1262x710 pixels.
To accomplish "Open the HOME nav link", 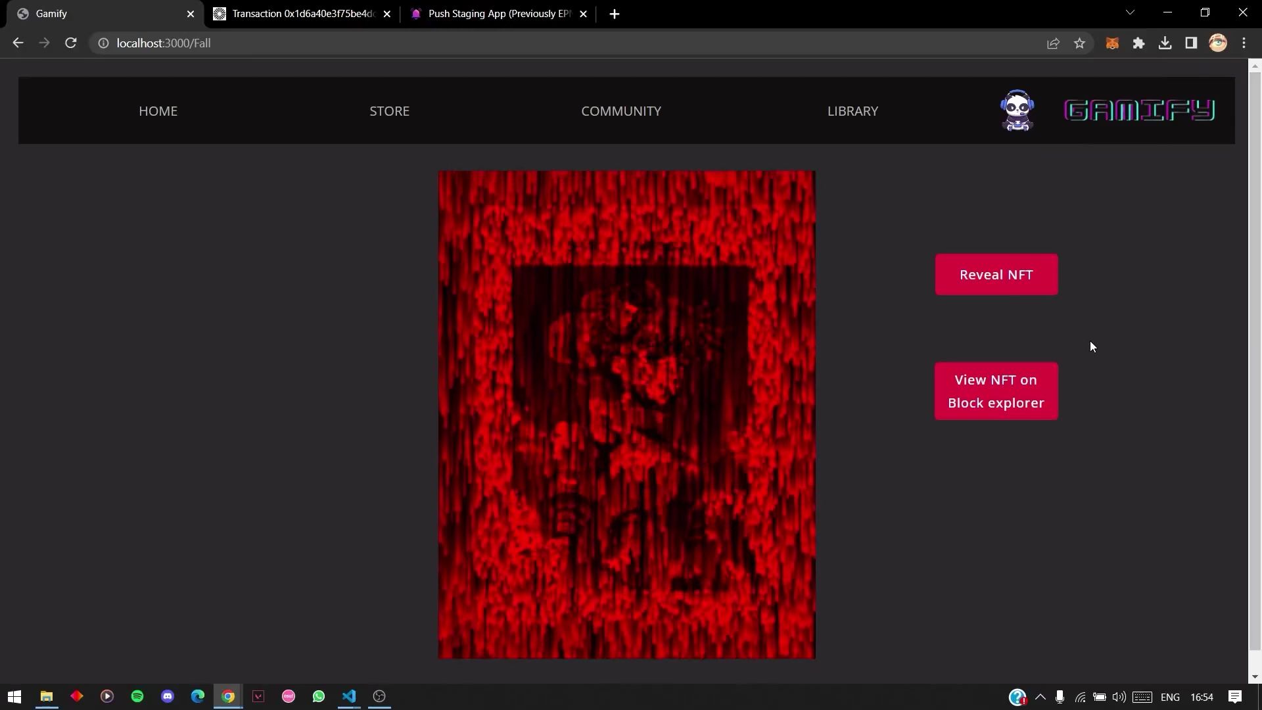I will point(158,111).
